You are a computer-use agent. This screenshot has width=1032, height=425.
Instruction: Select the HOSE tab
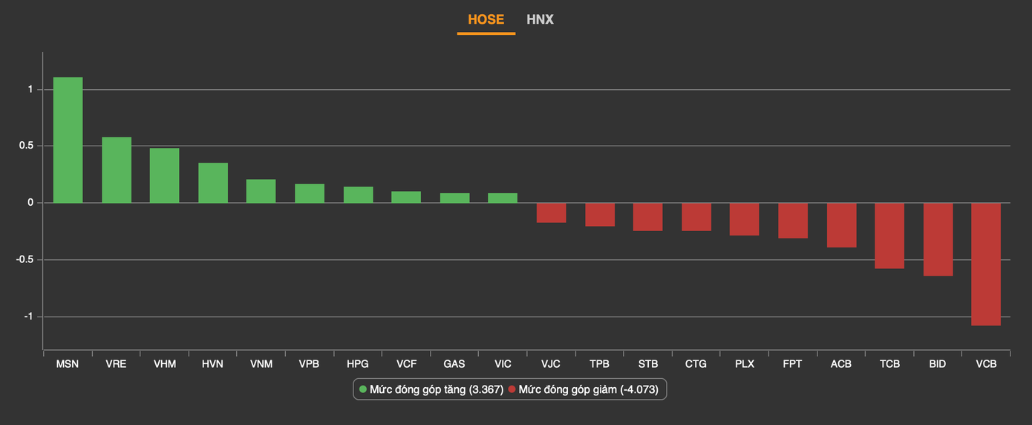tap(486, 19)
